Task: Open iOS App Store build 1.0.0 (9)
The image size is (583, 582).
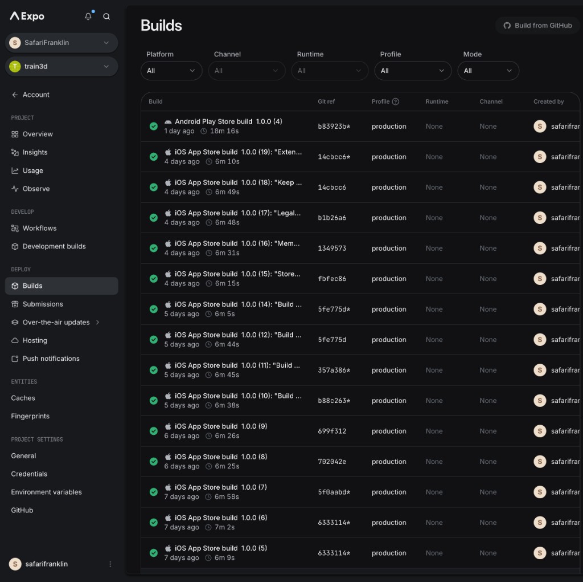Action: (221, 426)
